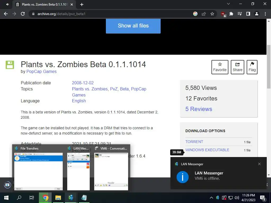Show hidden system tray icons
Screen dimensions: 271x203
pyautogui.click(x=211, y=198)
